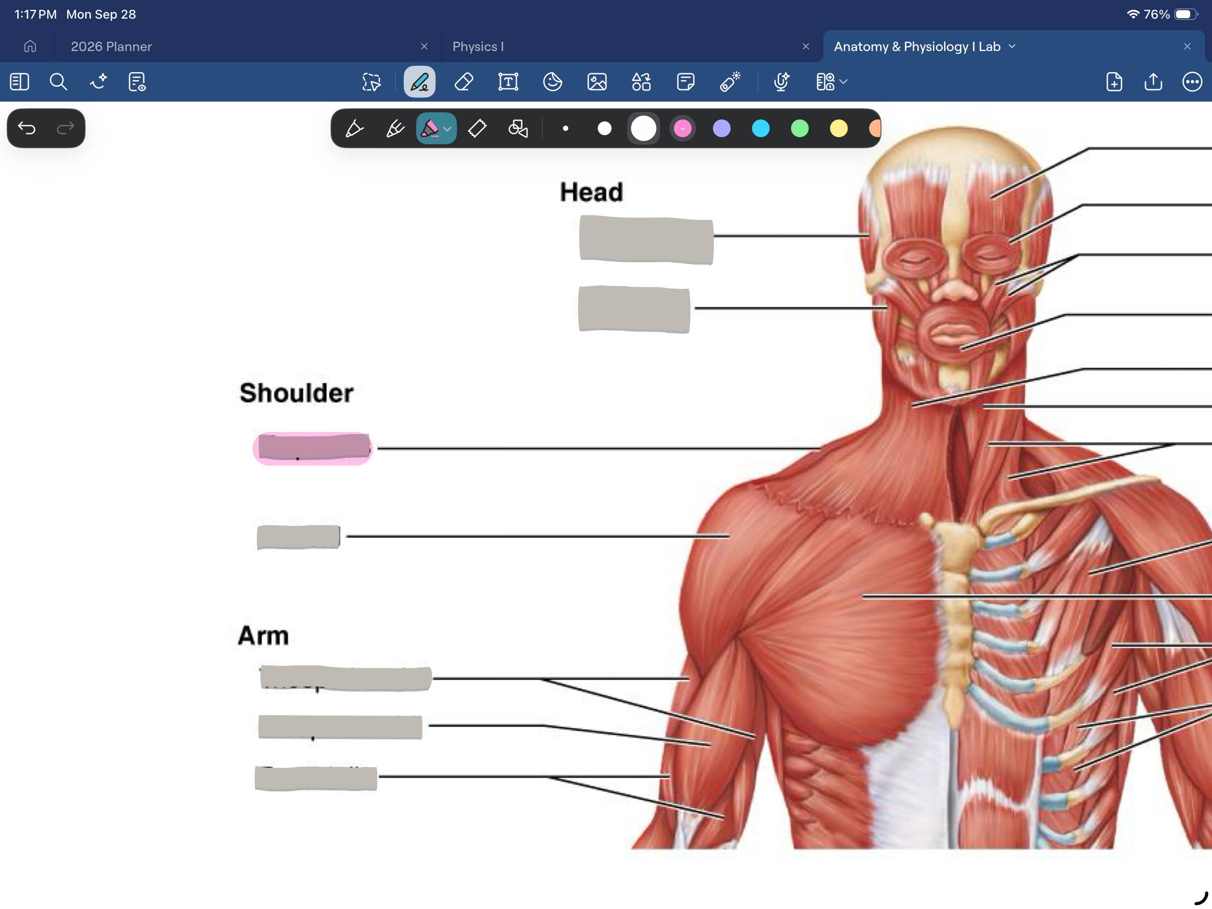Open the home screen icon
The width and height of the screenshot is (1212, 909).
[x=30, y=46]
